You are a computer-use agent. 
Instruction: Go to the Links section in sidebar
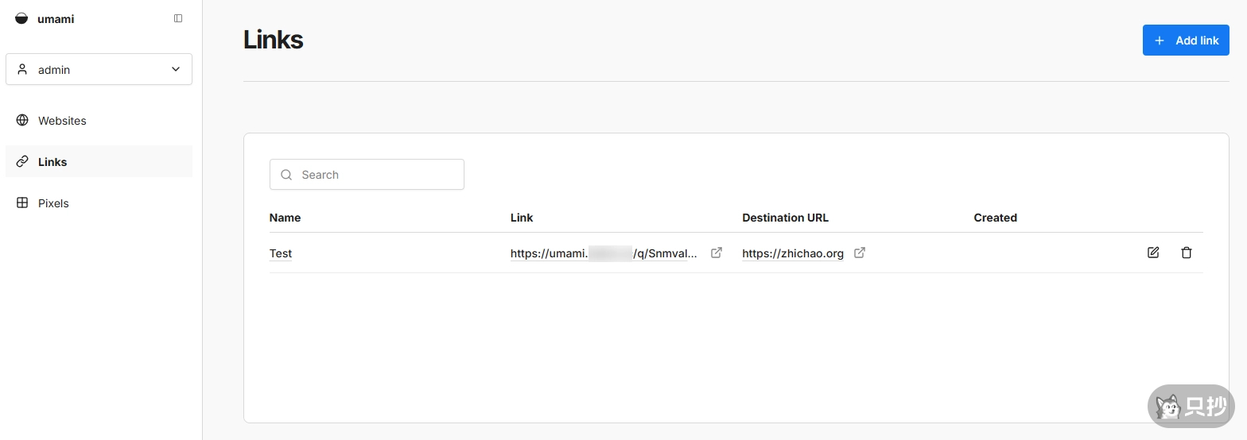52,162
